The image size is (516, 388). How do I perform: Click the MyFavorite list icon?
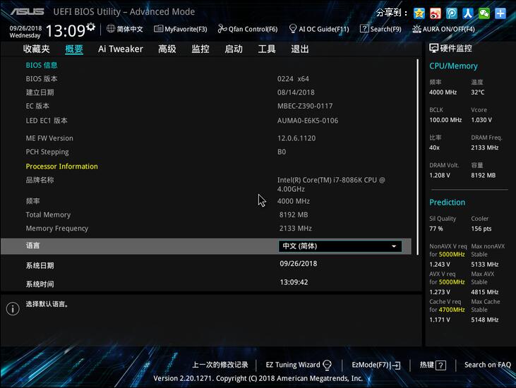point(158,29)
